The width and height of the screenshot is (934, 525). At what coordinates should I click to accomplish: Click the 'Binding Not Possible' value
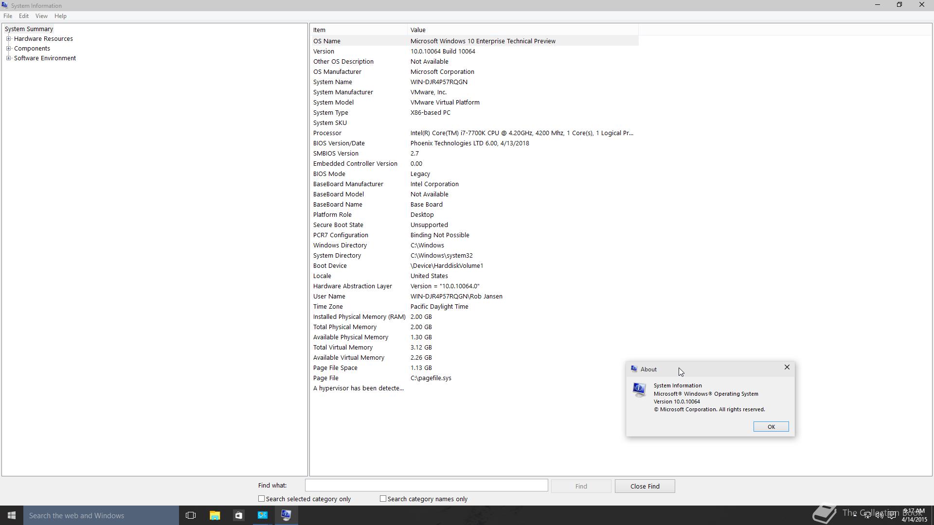coord(440,235)
